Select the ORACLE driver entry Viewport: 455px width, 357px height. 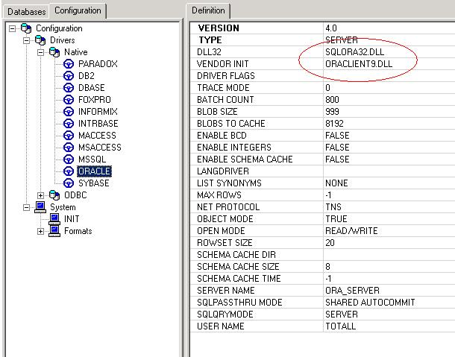94,171
